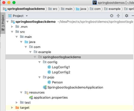Screen dimensions: 134x111
Task: Click the config package icon
Action: pos(45,62)
